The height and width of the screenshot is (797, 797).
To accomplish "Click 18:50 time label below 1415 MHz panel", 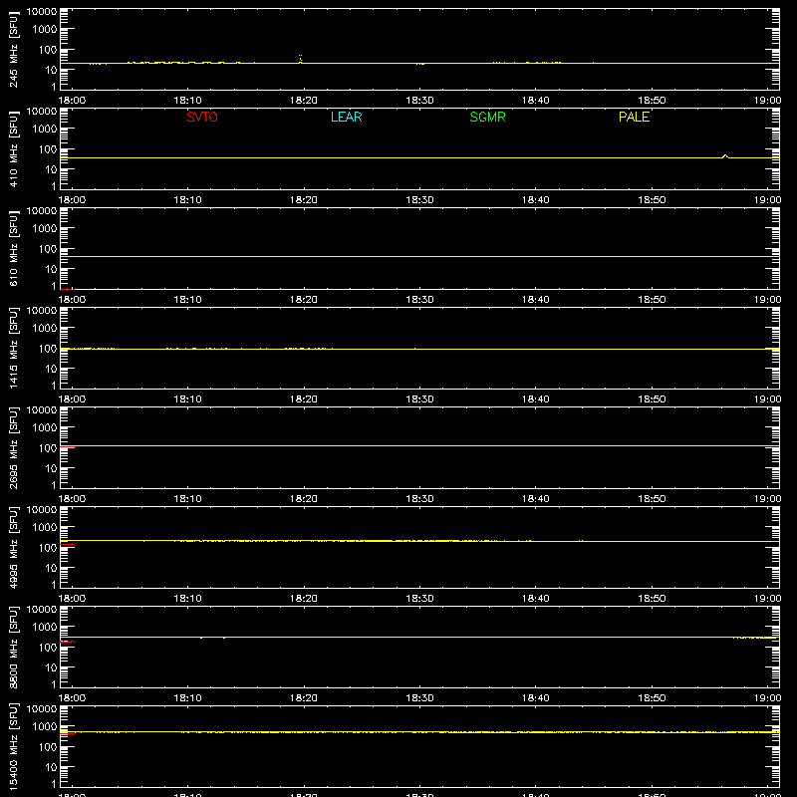I will point(652,399).
